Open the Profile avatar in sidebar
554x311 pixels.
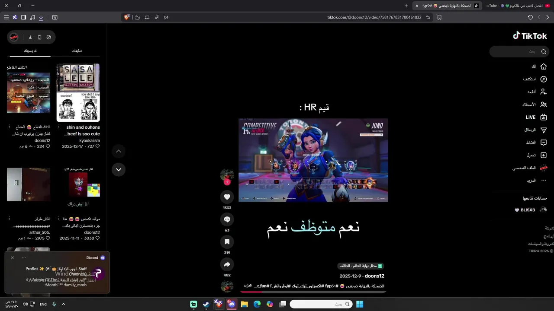(544, 168)
